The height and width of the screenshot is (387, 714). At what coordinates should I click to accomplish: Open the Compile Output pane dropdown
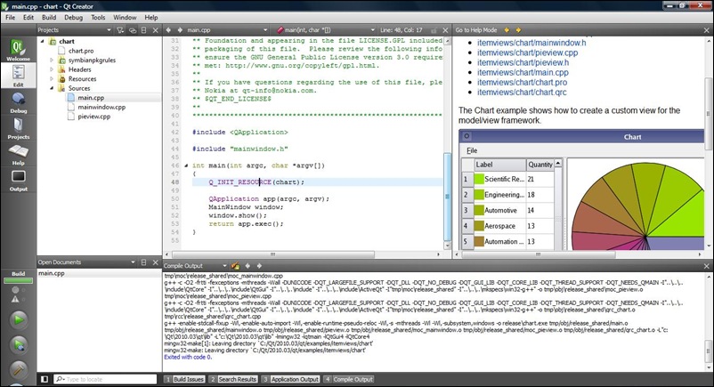pyautogui.click(x=223, y=265)
